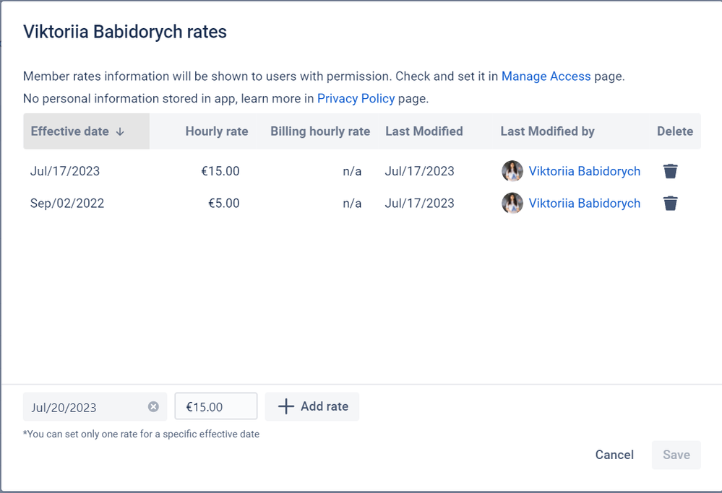Click the Effective date sort arrow
The width and height of the screenshot is (722, 493).
[x=120, y=131]
